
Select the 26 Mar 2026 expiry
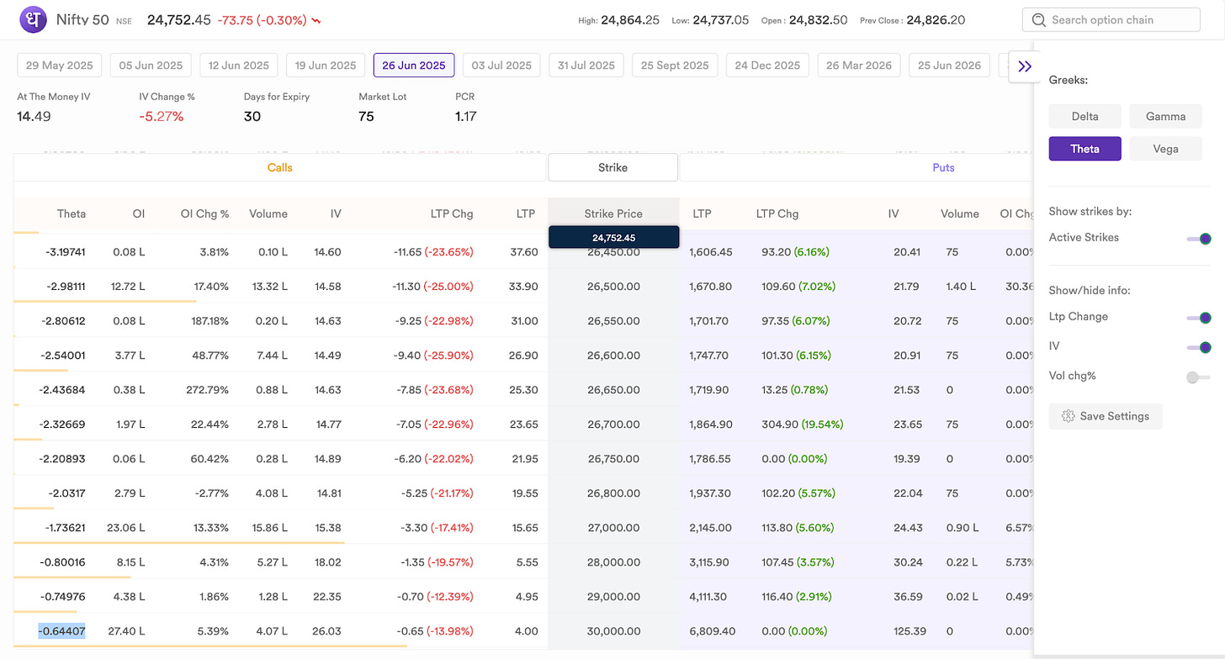[x=858, y=66]
